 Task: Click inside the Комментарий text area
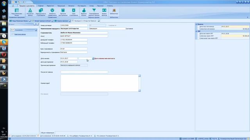point(100,83)
